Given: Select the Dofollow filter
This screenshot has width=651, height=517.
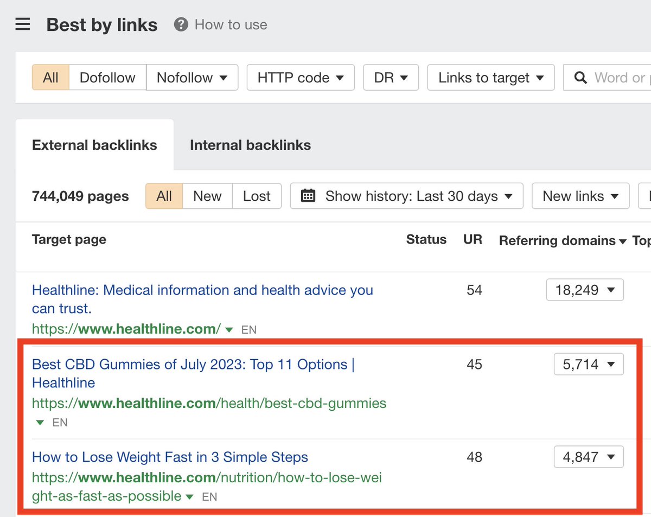Looking at the screenshot, I should coord(107,78).
